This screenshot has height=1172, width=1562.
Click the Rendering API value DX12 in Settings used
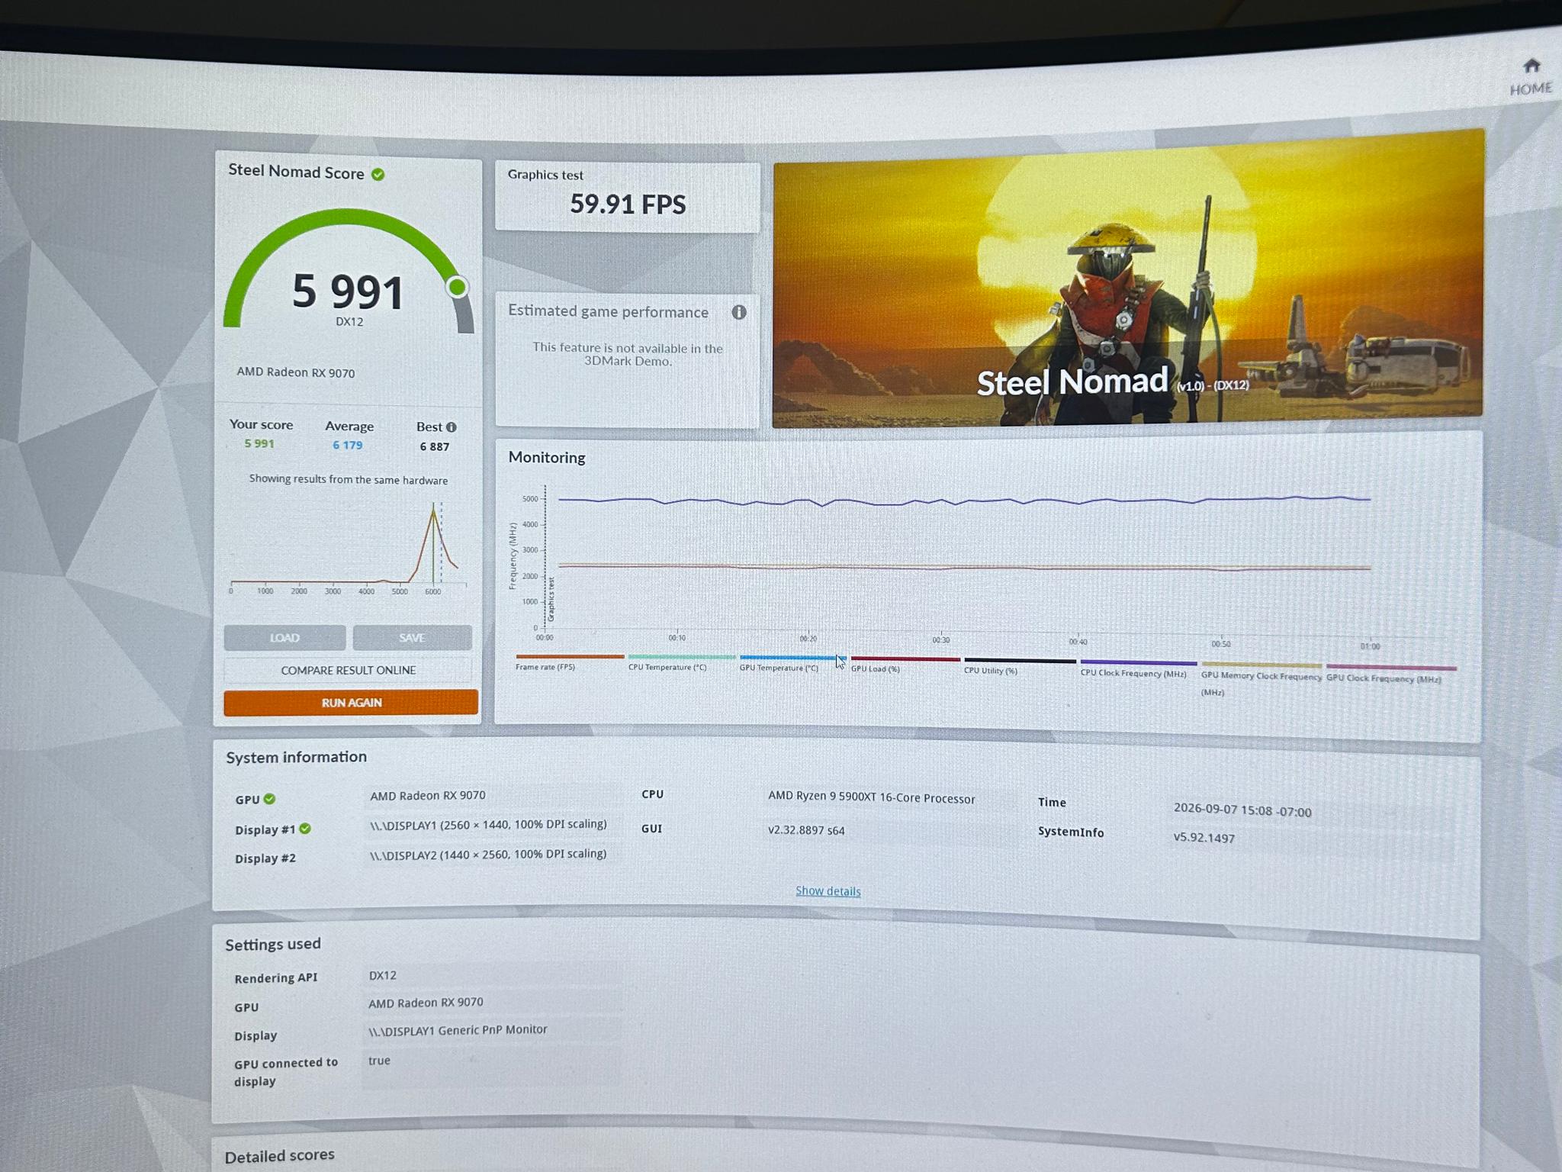click(x=383, y=975)
